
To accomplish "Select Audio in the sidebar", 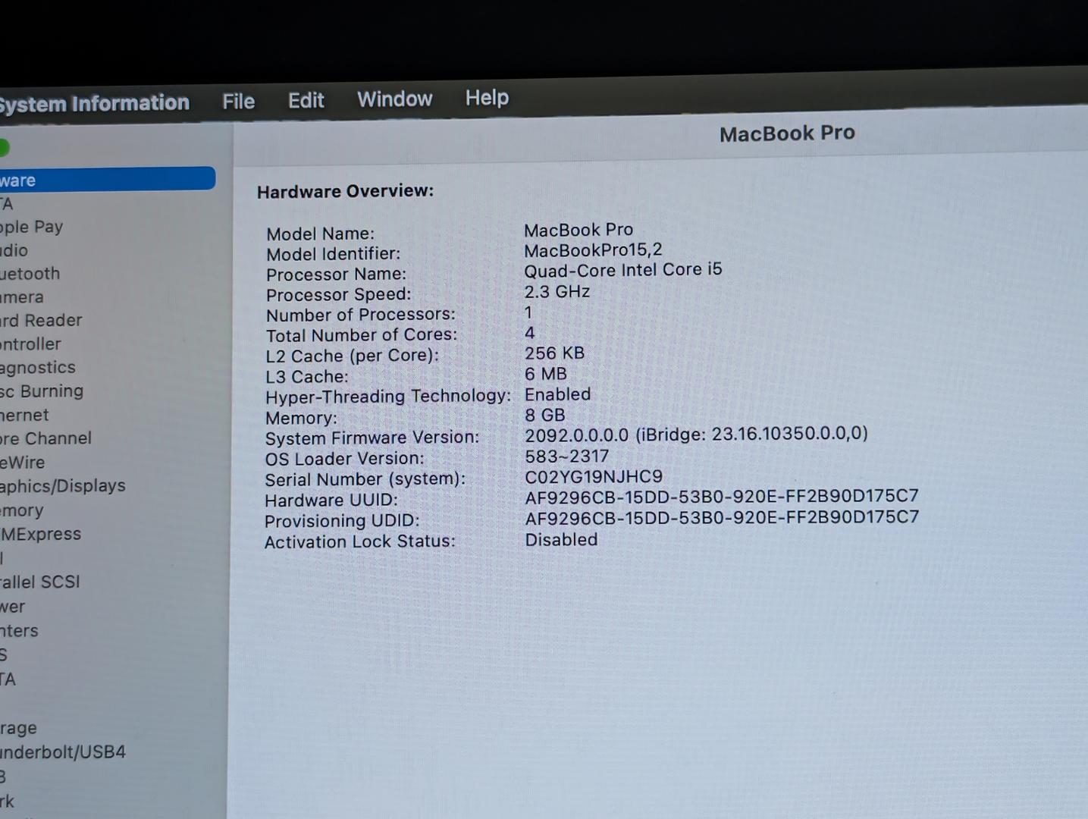I will [14, 250].
